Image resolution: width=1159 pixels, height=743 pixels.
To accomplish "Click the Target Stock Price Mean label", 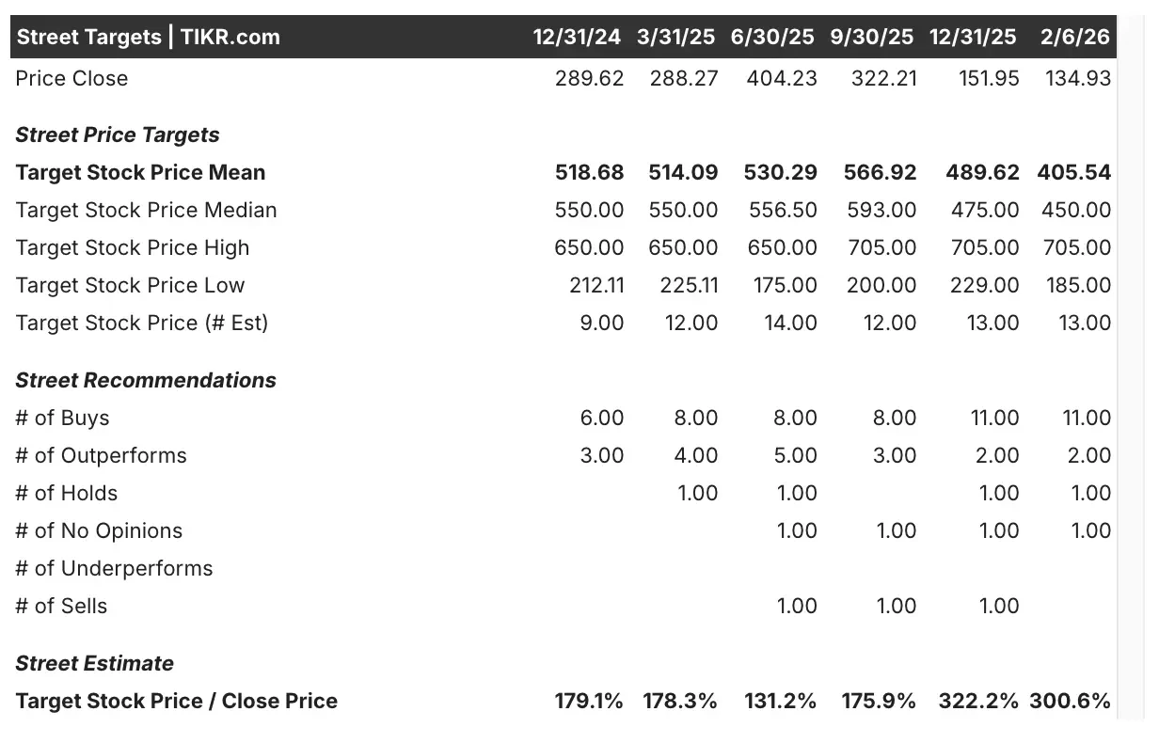I will 141,173.
